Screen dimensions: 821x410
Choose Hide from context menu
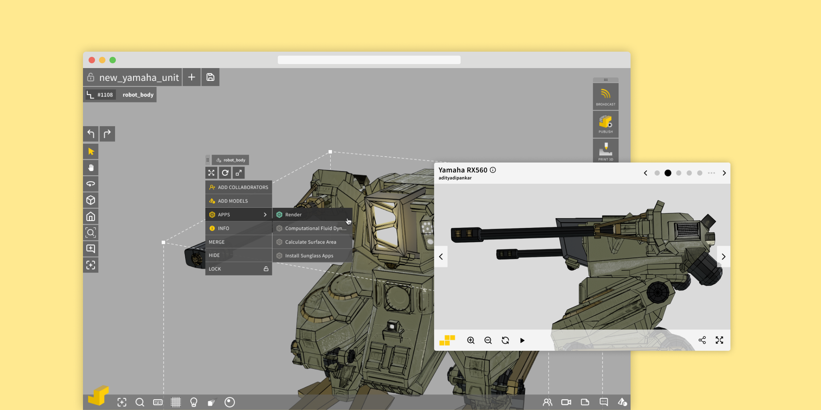click(x=239, y=255)
